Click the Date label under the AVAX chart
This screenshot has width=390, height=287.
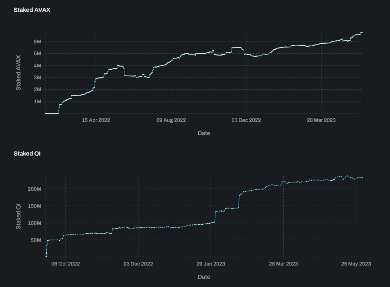[204, 133]
